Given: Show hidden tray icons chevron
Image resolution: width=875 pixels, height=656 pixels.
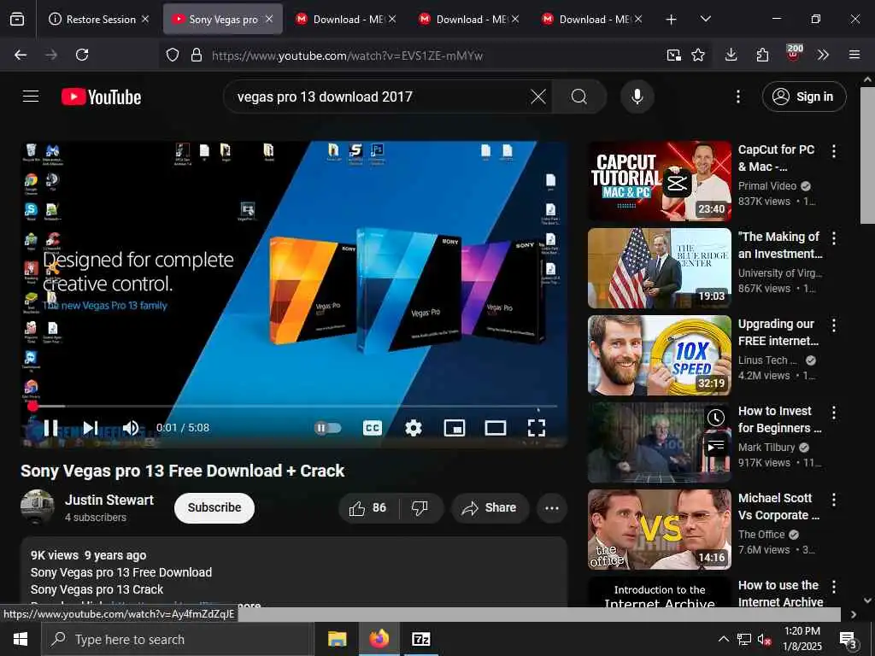Looking at the screenshot, I should click(723, 639).
